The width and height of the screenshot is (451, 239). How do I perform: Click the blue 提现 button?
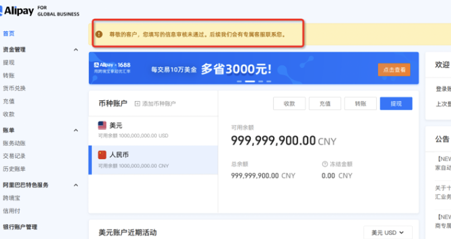click(396, 104)
